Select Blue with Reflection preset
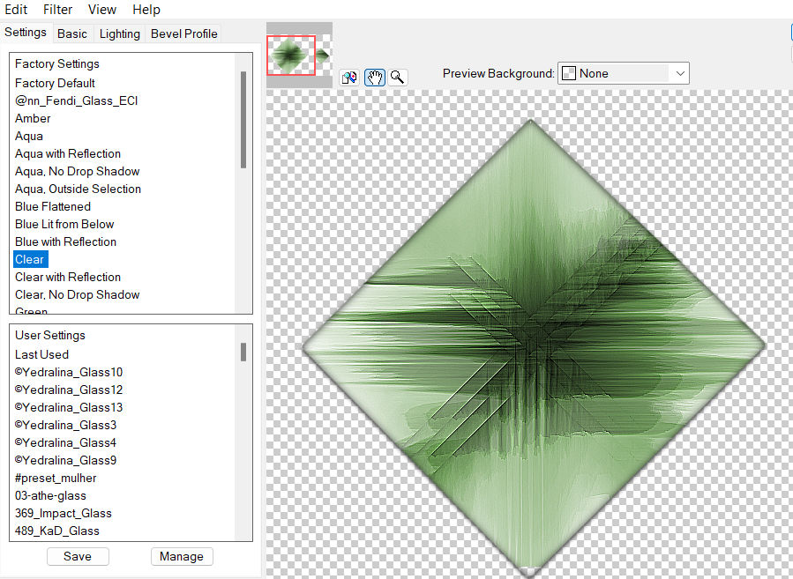 (66, 242)
